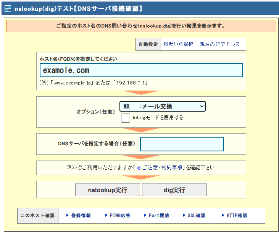
Task: Click the grid icon beside the nslookup title
Action: 8,8
